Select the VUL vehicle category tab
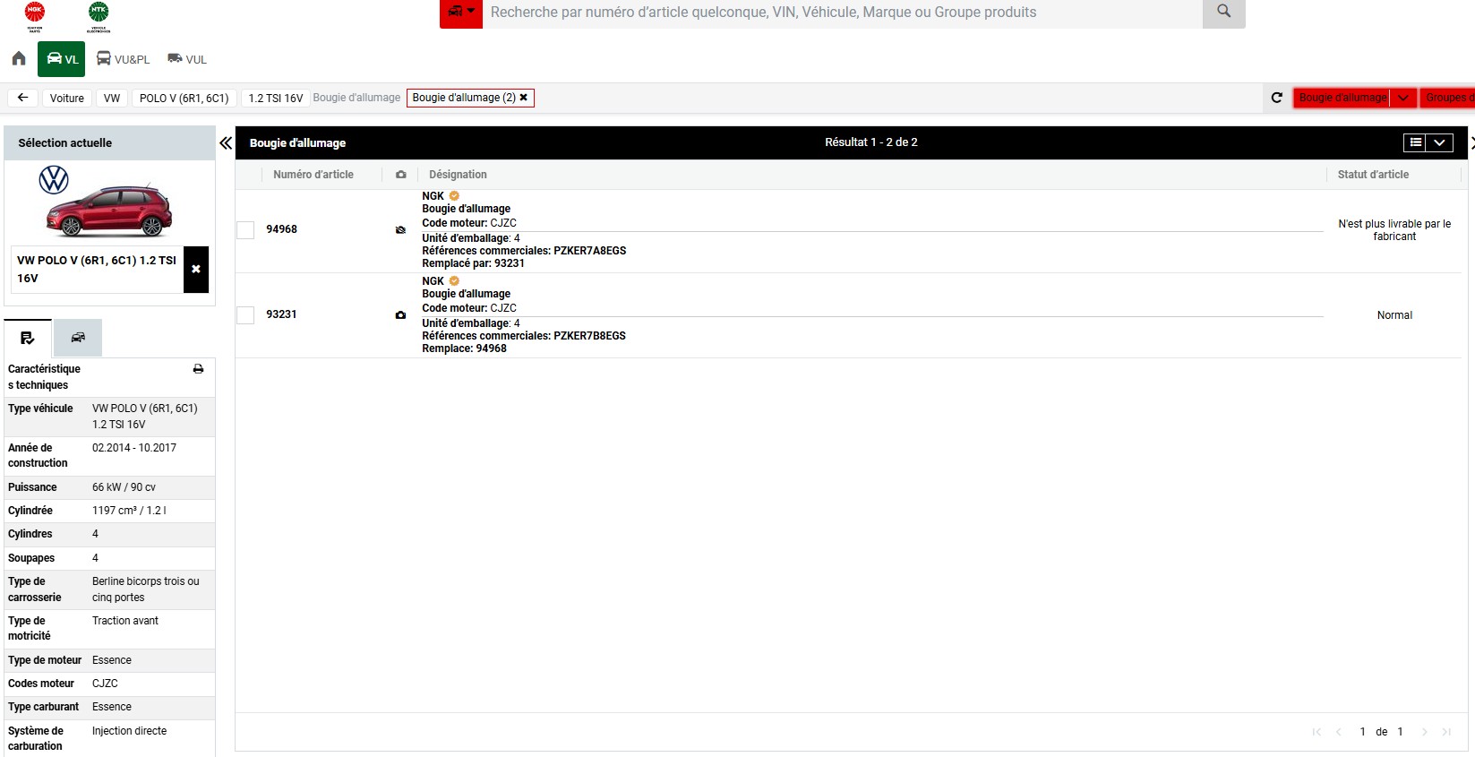This screenshot has width=1475, height=757. (187, 59)
